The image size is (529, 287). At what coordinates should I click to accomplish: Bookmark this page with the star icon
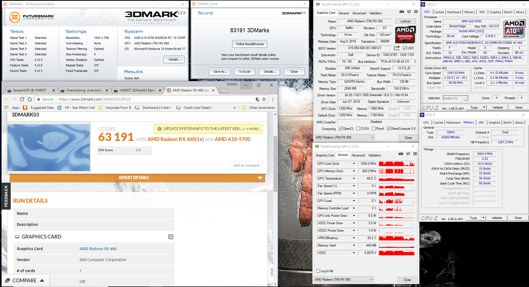click(x=264, y=99)
